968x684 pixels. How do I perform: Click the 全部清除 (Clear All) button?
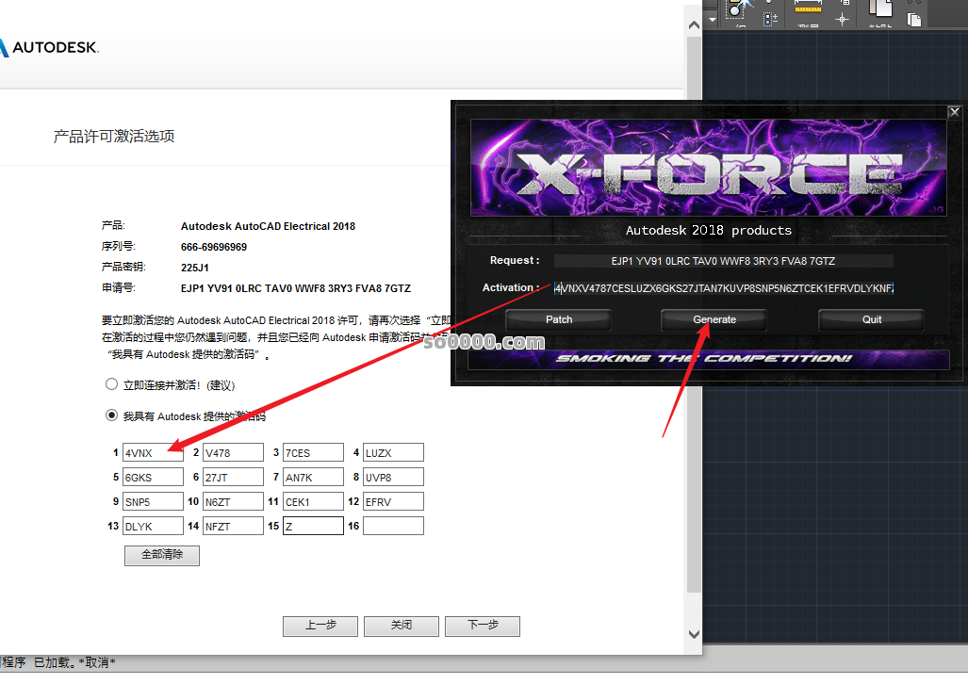click(162, 555)
